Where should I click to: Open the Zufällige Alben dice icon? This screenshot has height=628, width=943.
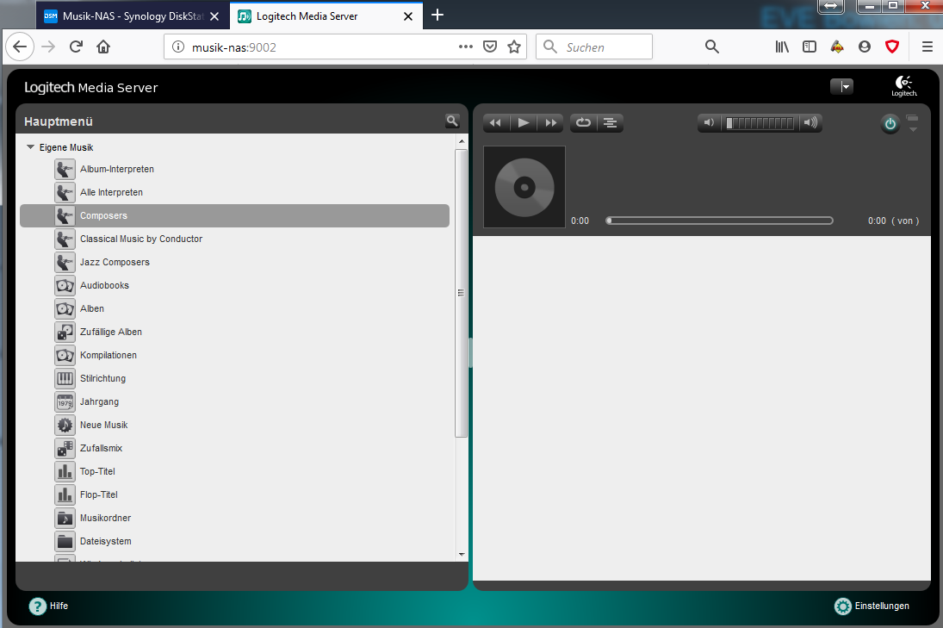point(65,332)
